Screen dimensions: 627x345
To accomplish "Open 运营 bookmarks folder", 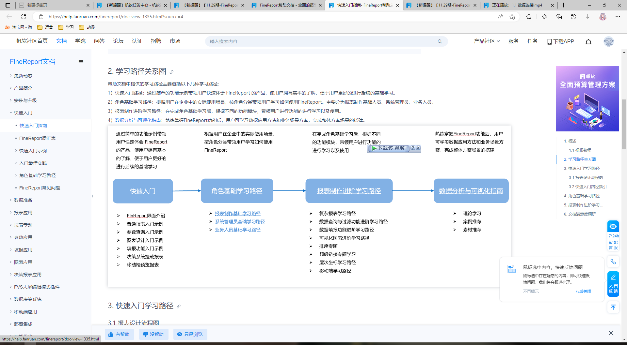I will (x=45, y=27).
